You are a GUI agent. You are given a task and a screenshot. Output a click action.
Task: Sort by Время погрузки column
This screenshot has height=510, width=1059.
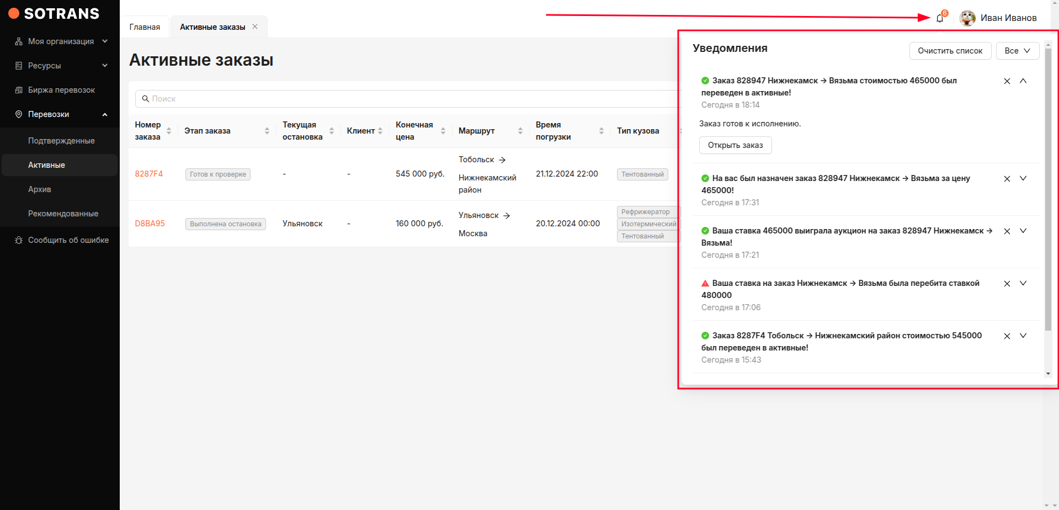[601, 131]
